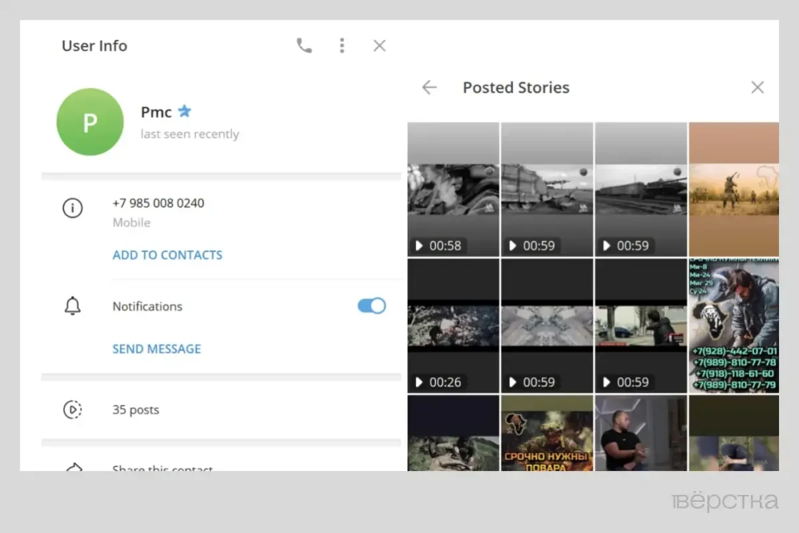Click the phone call icon
The image size is (799, 533).
tap(304, 45)
